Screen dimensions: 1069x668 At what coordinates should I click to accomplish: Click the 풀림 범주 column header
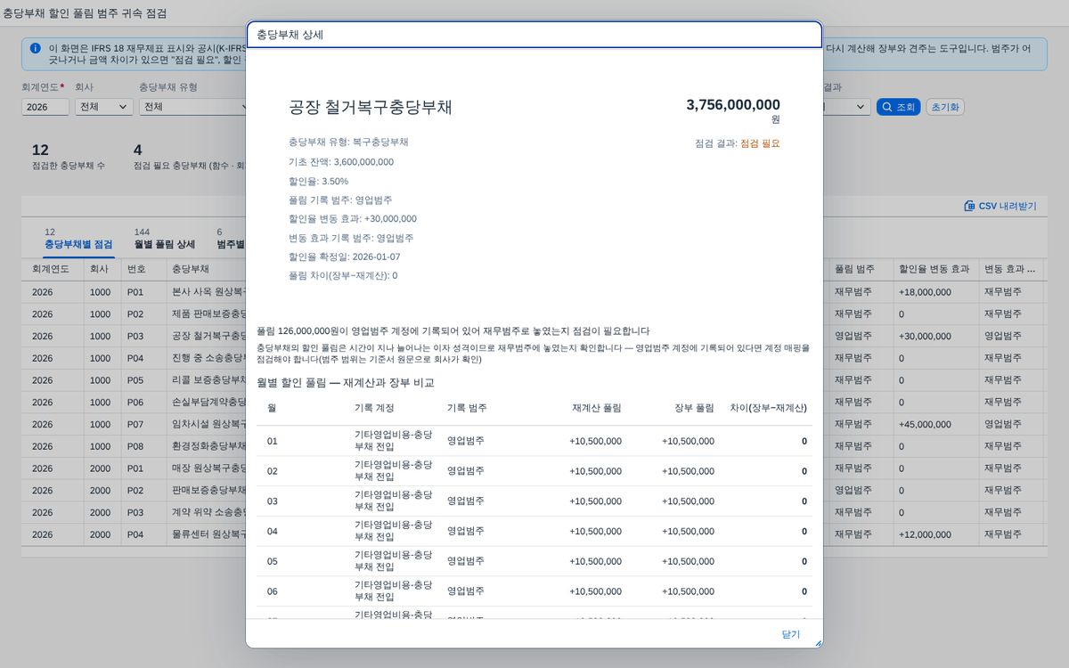tap(859, 269)
